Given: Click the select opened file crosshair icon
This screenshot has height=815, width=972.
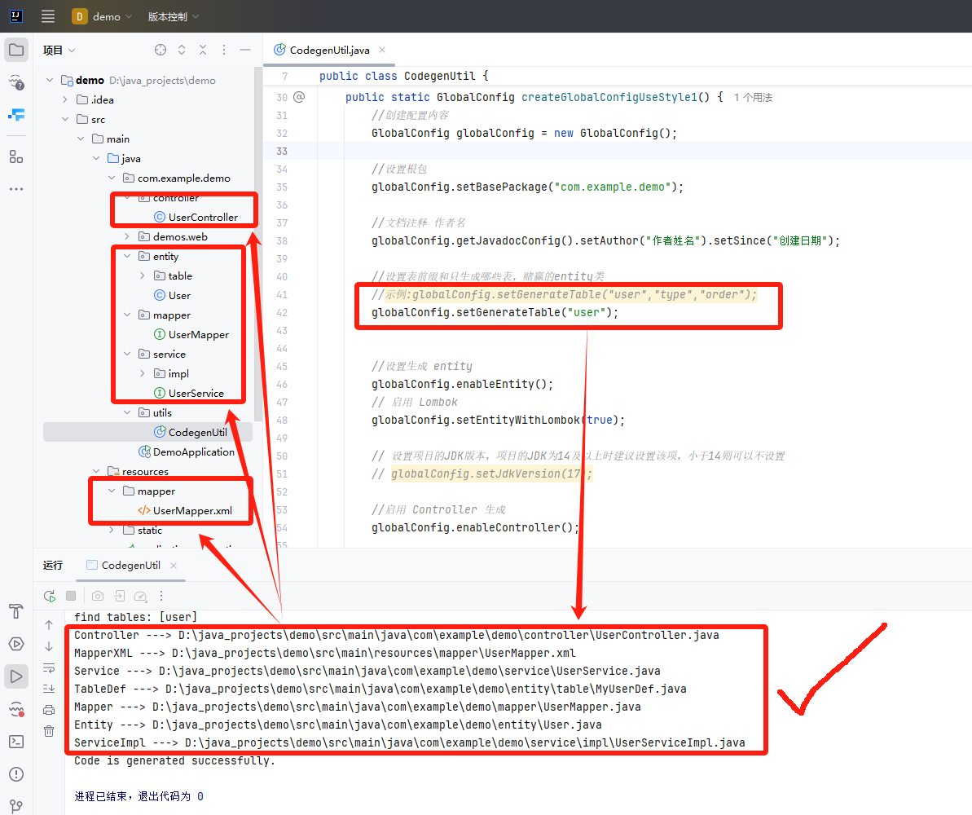Looking at the screenshot, I should click(161, 51).
